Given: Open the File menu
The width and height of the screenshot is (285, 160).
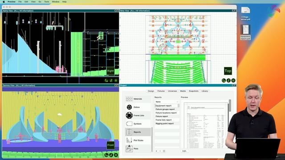Looking at the screenshot, I should click(20, 2).
